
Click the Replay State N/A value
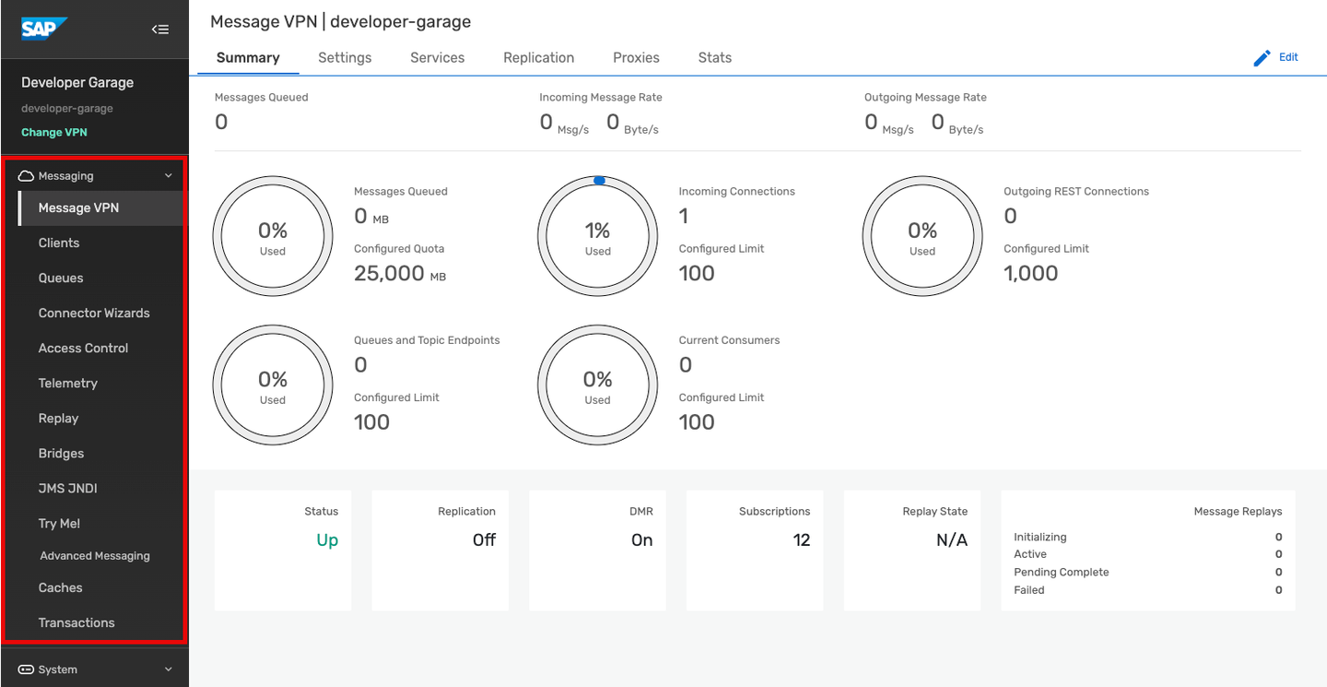pos(952,540)
